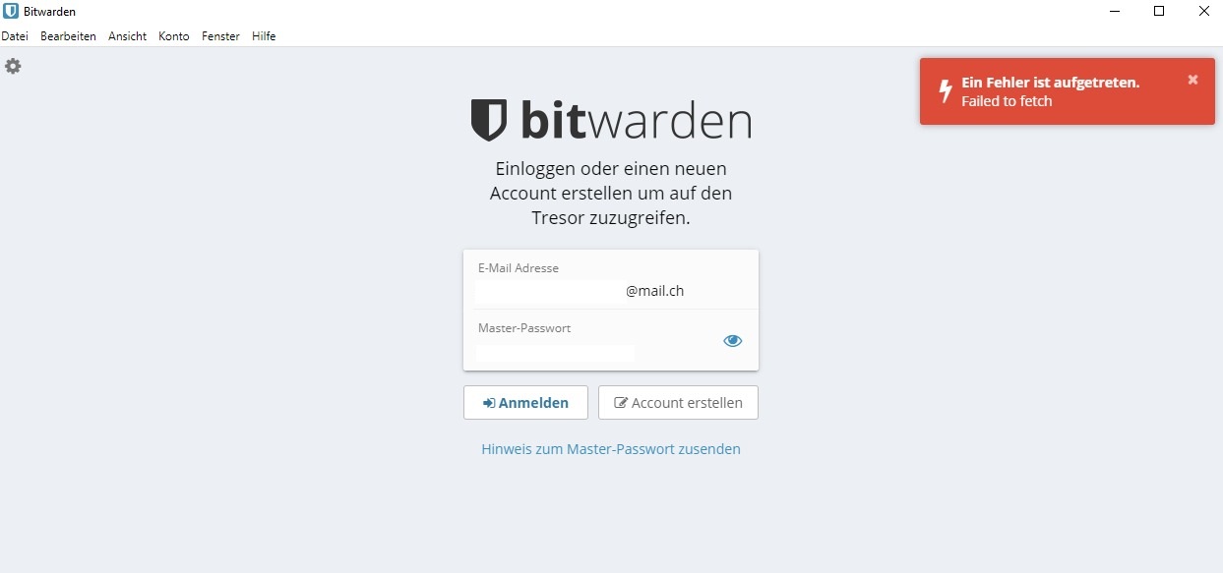
Task: Open the Ansicht menu
Action: [x=127, y=36]
